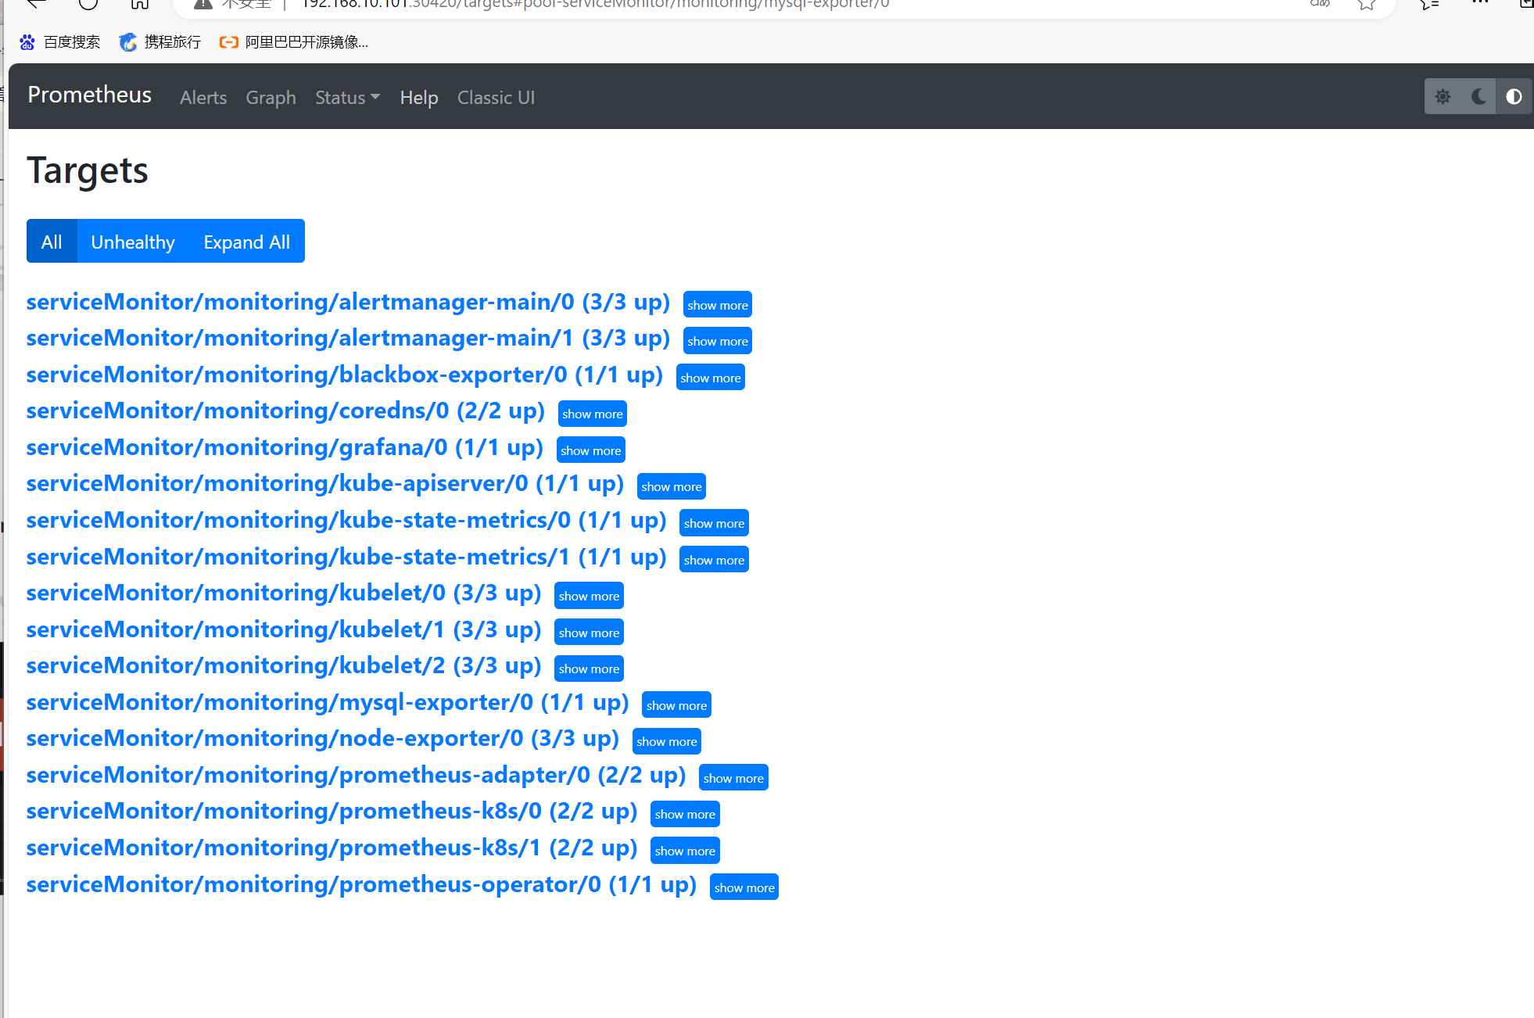This screenshot has height=1018, width=1534.
Task: Show more for grafana/0
Action: point(591,450)
